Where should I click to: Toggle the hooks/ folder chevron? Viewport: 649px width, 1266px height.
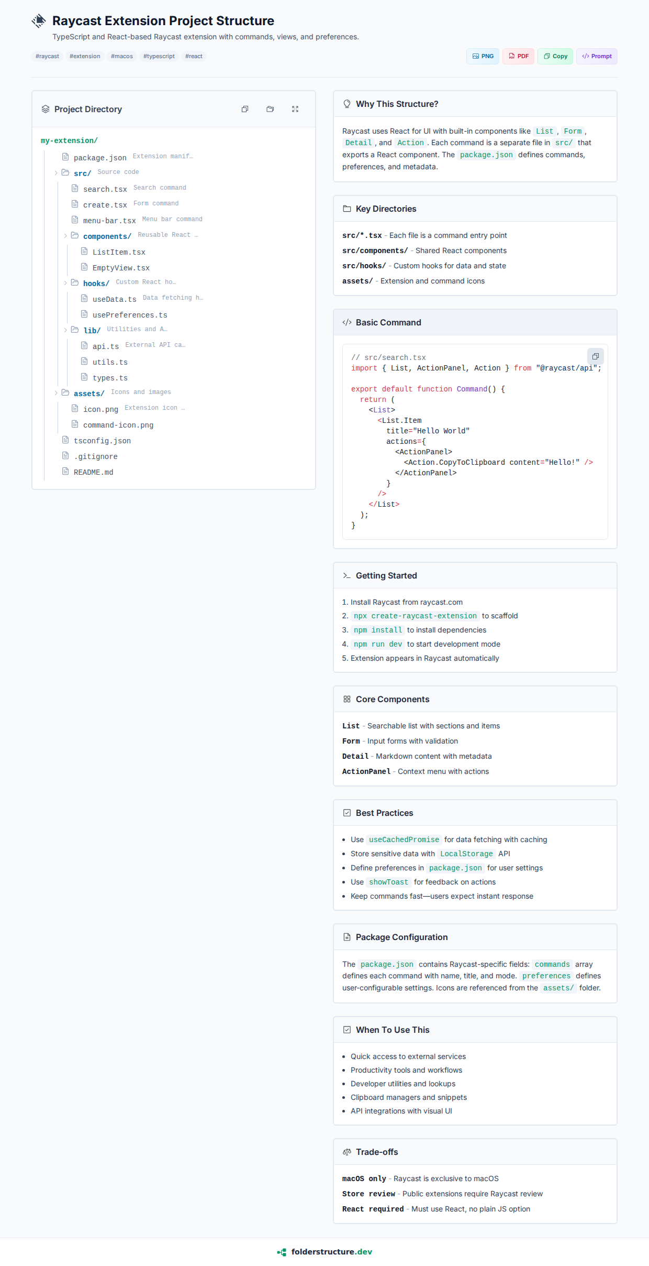coord(65,283)
